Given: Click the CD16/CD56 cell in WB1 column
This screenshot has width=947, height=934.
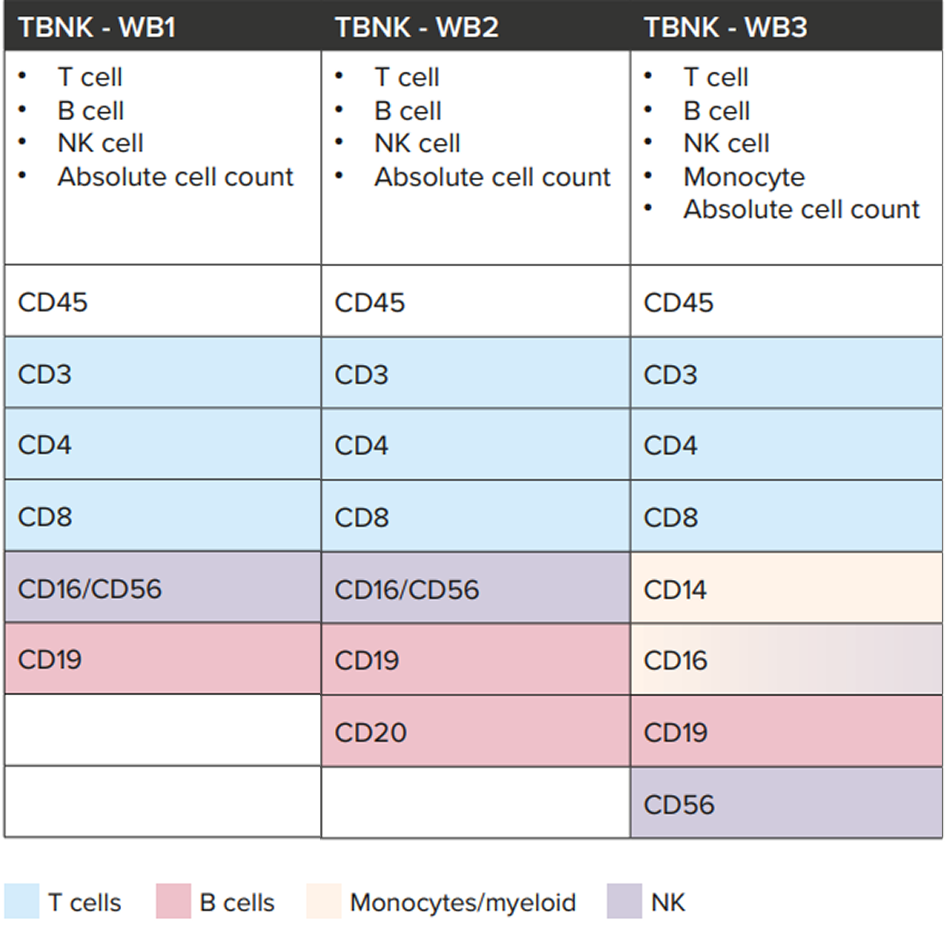Looking at the screenshot, I should (163, 587).
